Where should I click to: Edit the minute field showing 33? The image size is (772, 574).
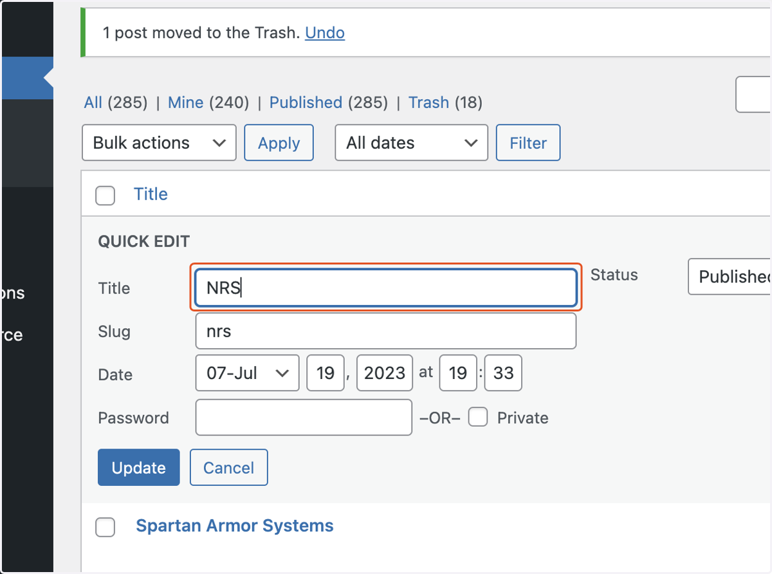pyautogui.click(x=503, y=373)
